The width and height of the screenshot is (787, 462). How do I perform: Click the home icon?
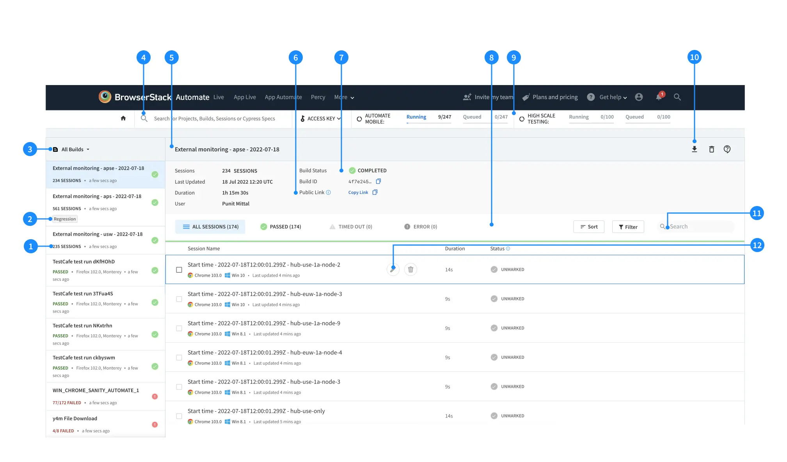pyautogui.click(x=123, y=118)
